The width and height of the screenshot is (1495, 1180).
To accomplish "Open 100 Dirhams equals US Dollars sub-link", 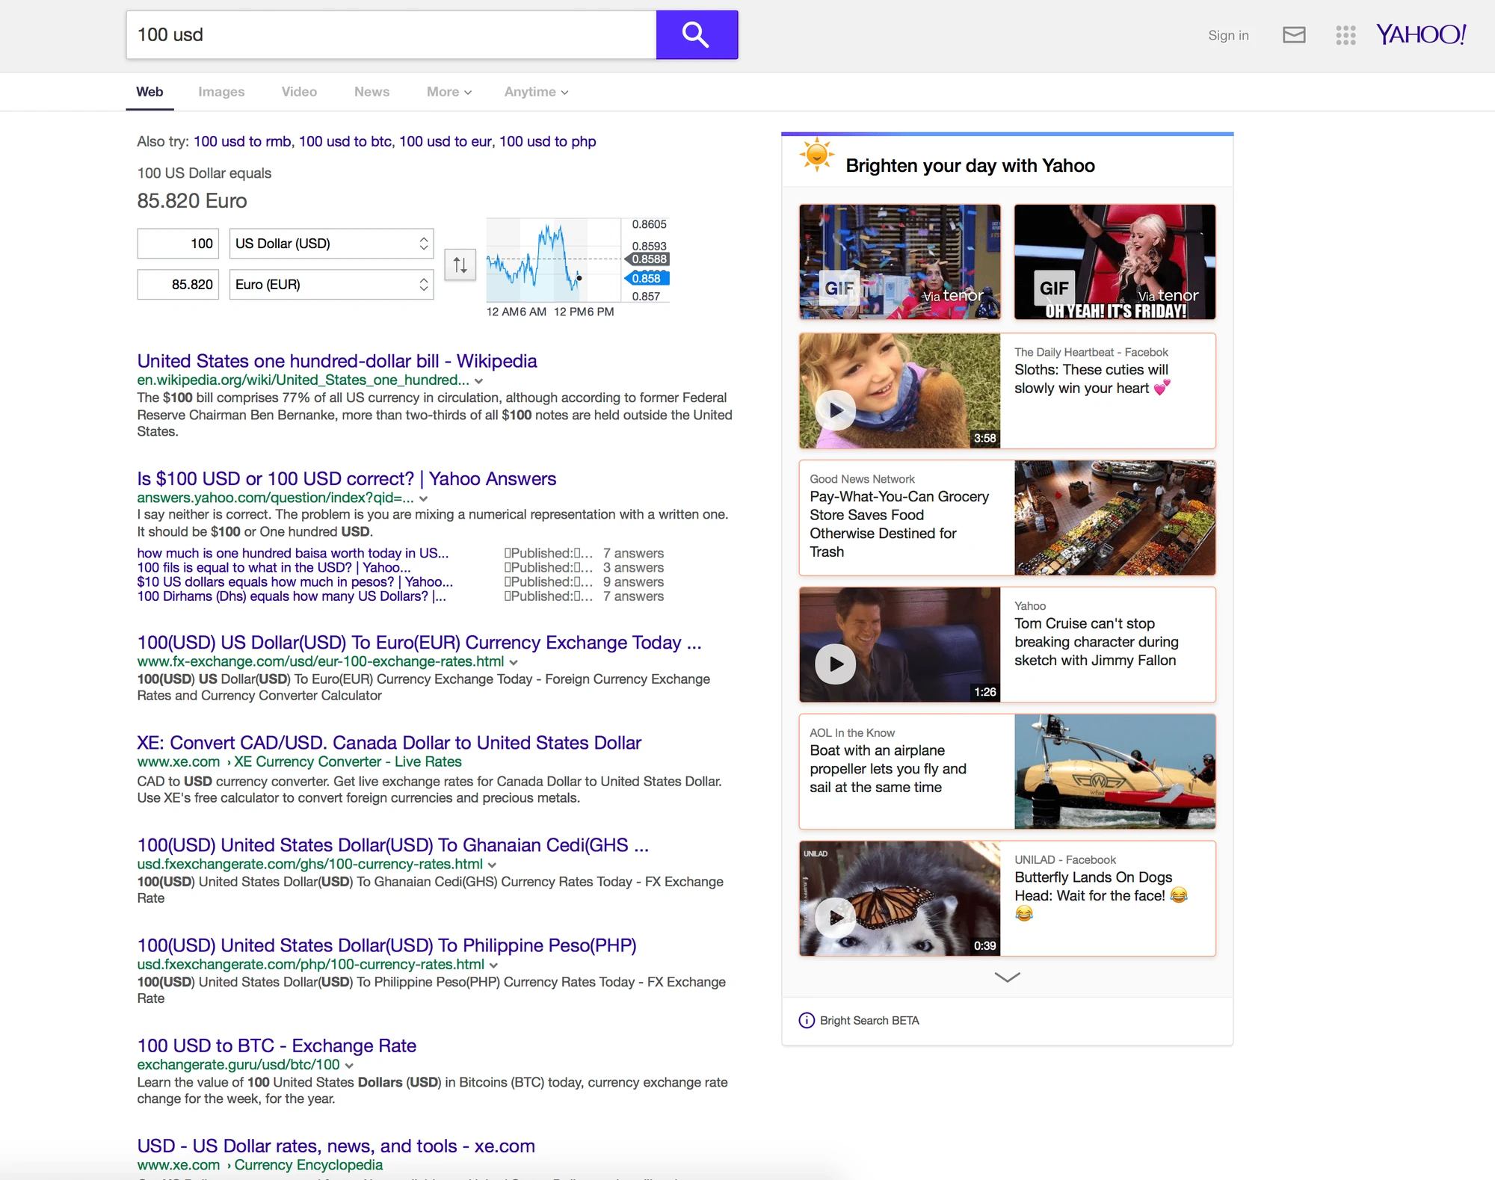I will [x=292, y=596].
